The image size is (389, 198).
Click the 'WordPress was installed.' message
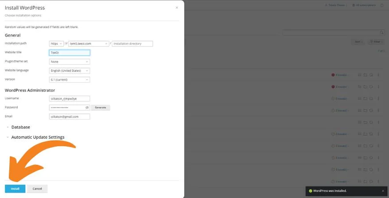[330, 191]
